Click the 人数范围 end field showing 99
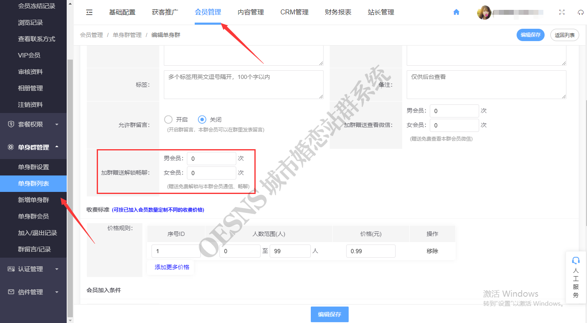The width and height of the screenshot is (587, 323). tap(290, 251)
